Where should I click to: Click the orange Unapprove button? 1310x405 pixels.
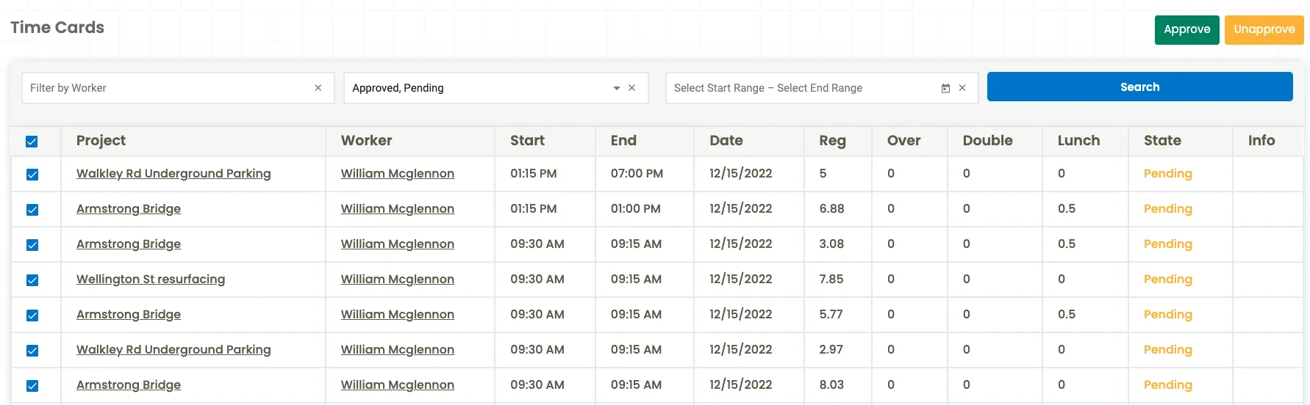point(1264,30)
